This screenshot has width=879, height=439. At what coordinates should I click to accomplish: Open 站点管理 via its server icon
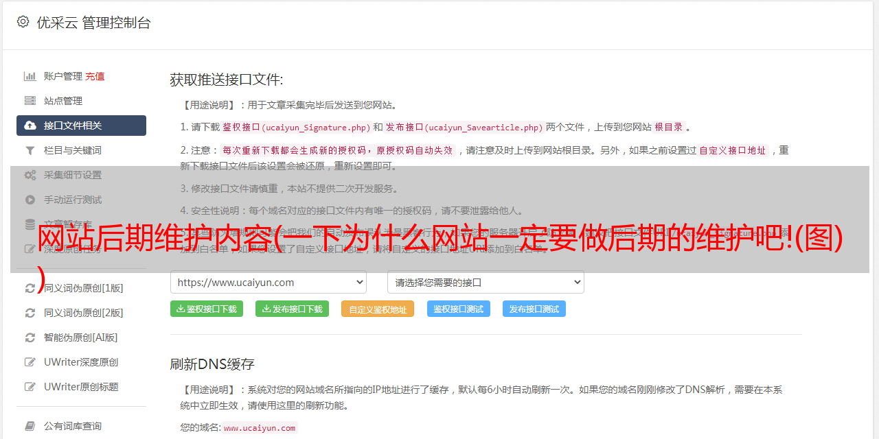pos(30,101)
